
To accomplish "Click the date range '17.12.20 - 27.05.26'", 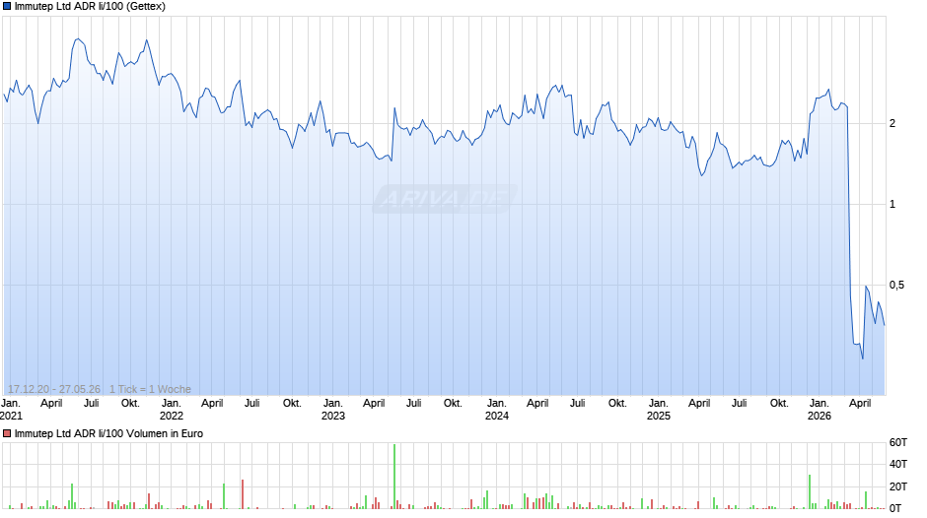I will pyautogui.click(x=54, y=389).
